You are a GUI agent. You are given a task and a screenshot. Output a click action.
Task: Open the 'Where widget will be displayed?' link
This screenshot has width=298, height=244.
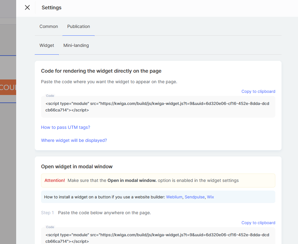pos(74,140)
